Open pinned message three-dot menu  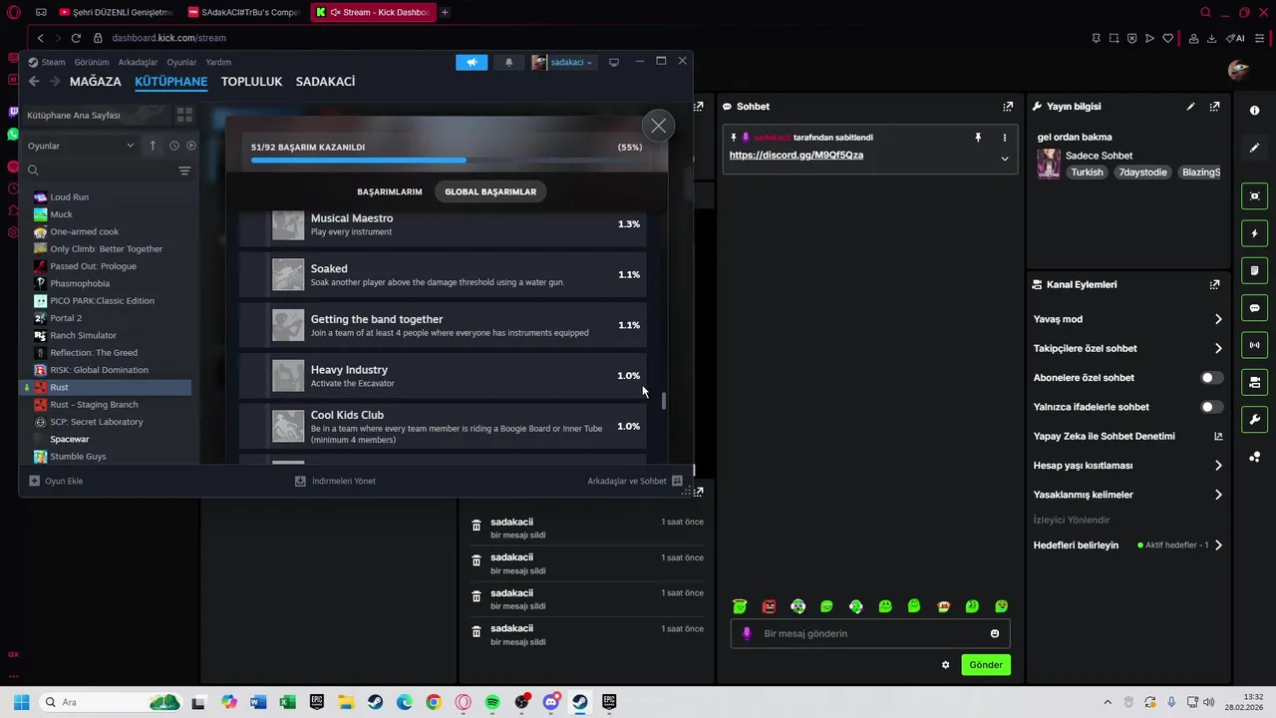[1004, 138]
